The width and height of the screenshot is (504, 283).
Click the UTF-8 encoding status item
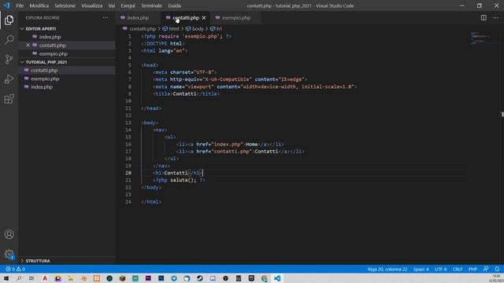coord(440,269)
